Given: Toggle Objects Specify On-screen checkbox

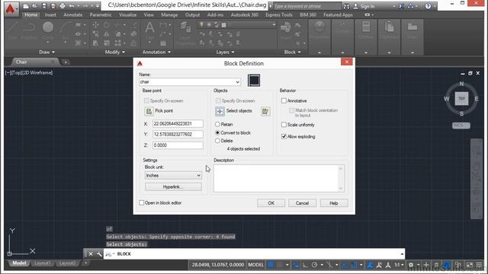Looking at the screenshot, I should (218, 100).
